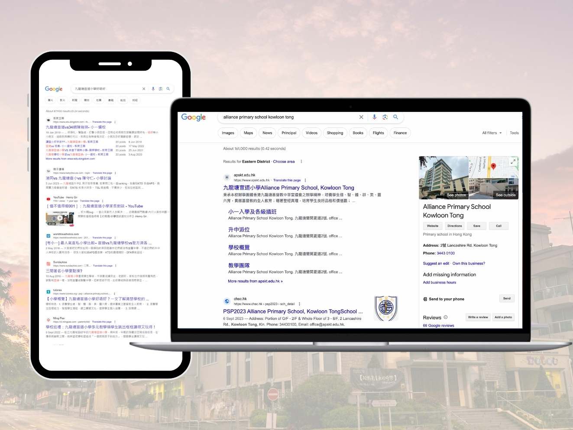Clear the phone search box with X

point(144,89)
